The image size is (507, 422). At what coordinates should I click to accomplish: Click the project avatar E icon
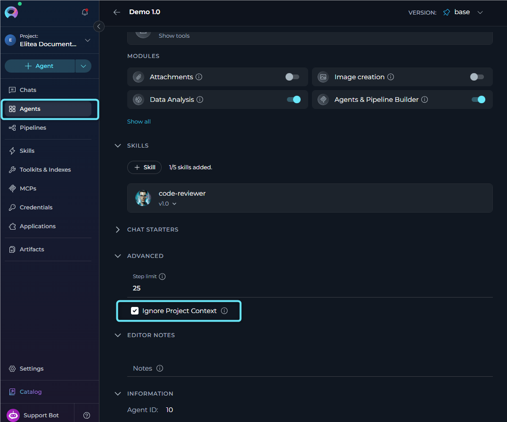[10, 40]
